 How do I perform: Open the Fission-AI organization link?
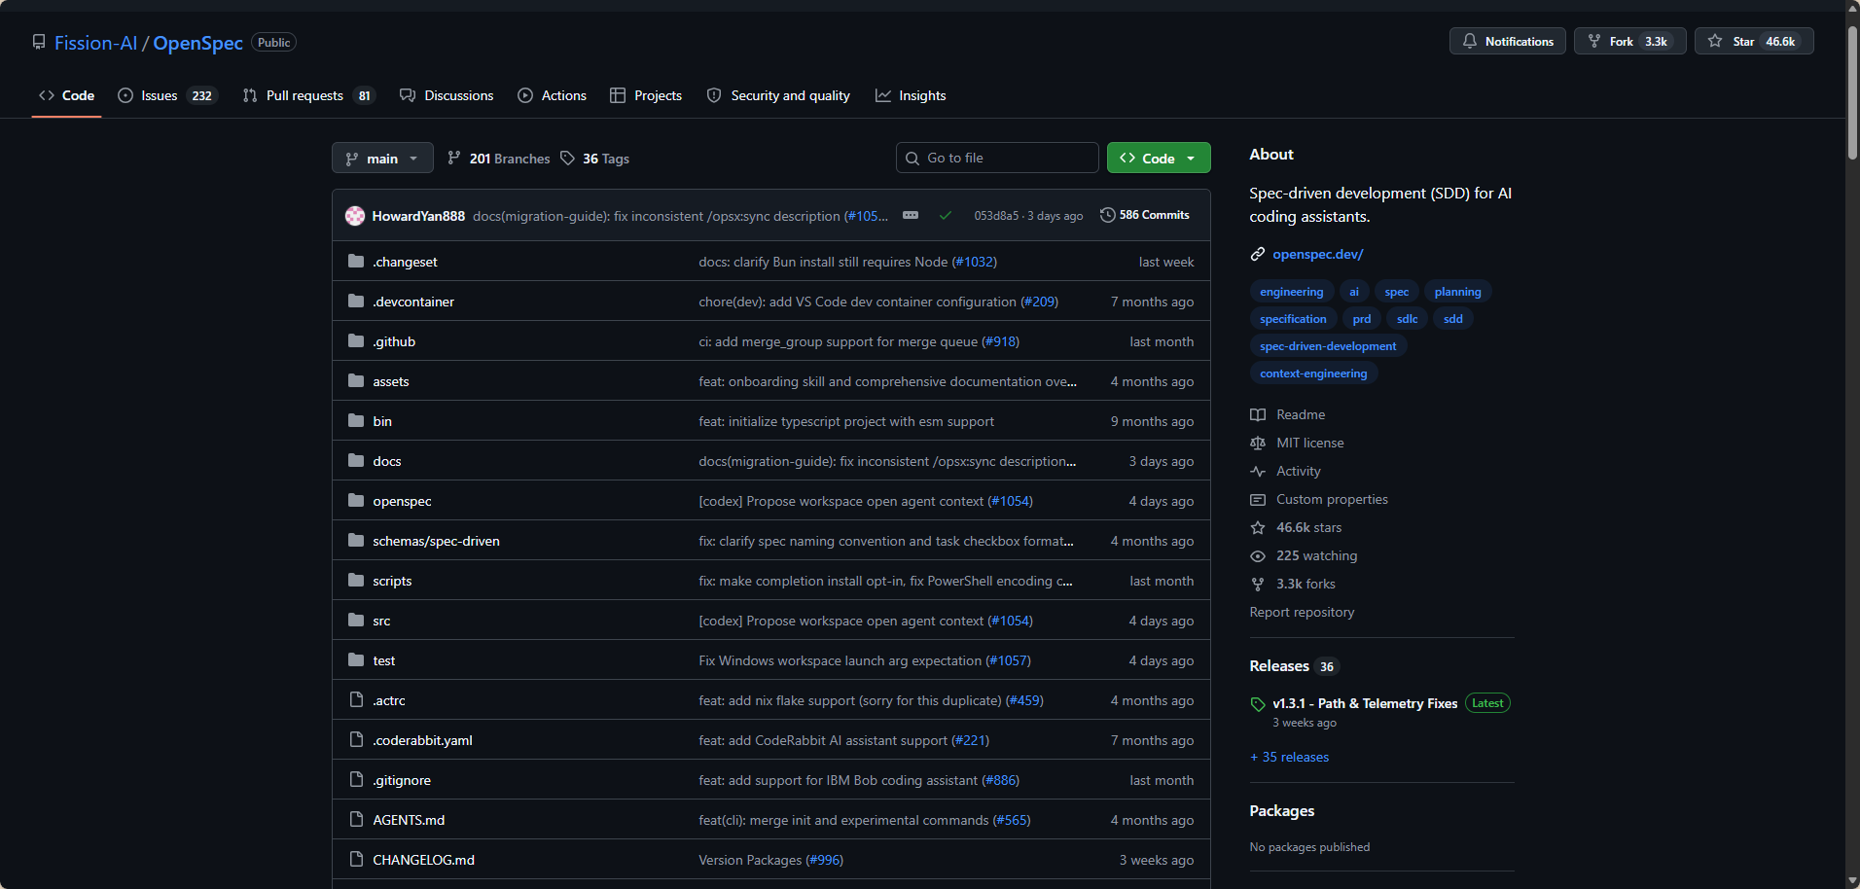(95, 43)
